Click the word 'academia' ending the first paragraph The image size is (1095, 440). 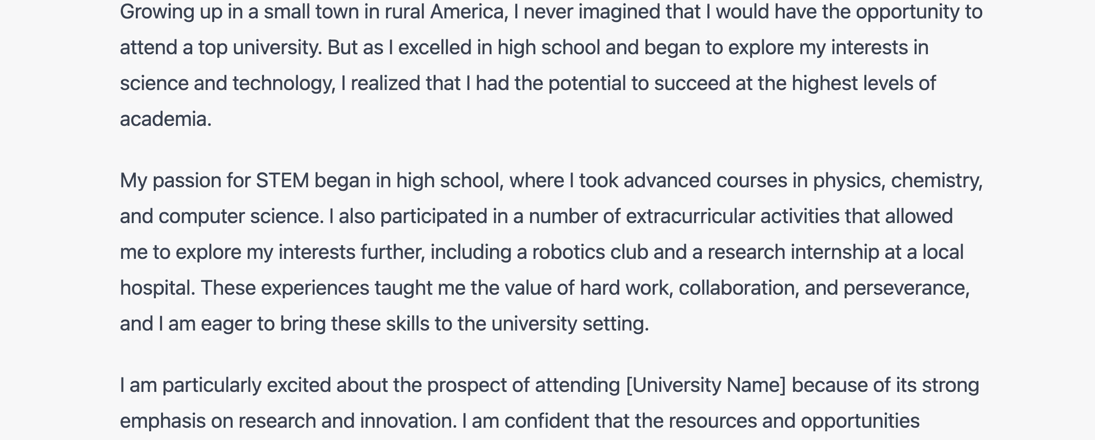[164, 119]
